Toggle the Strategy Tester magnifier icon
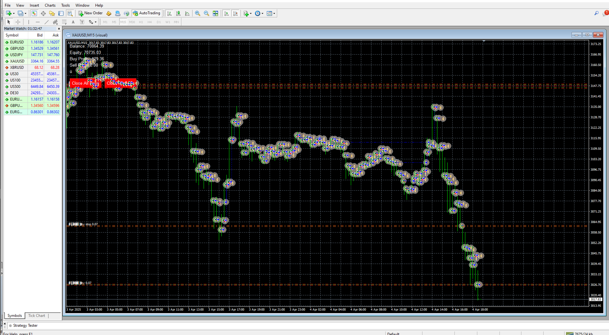This screenshot has height=335, width=609. [70, 13]
